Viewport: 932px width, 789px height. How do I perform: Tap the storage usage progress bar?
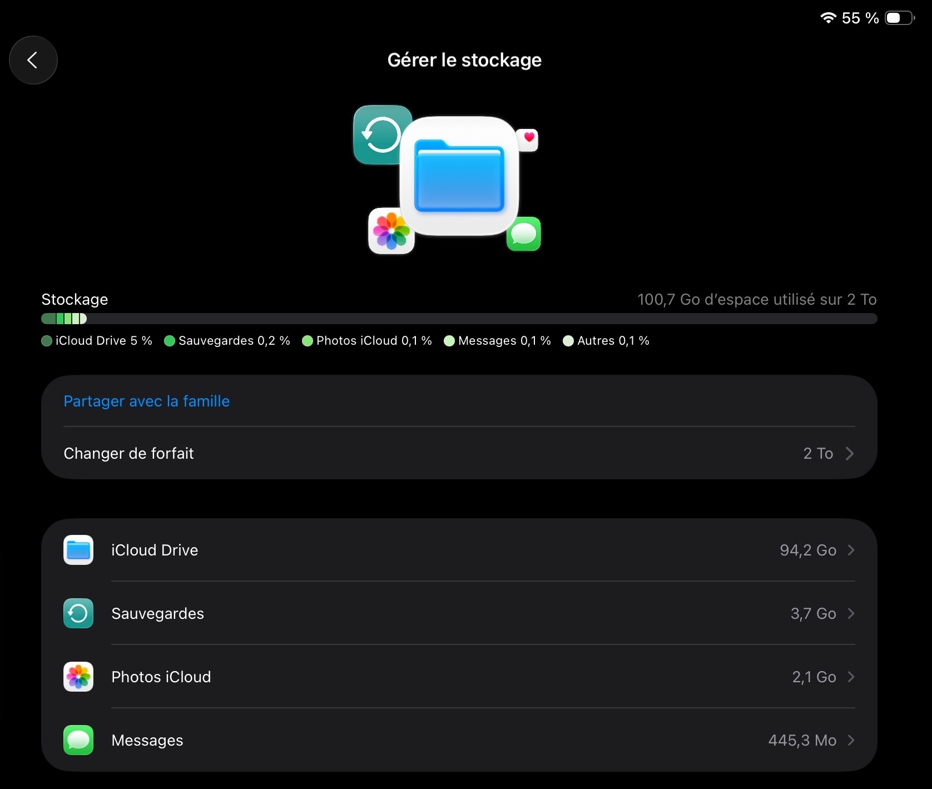point(459,319)
